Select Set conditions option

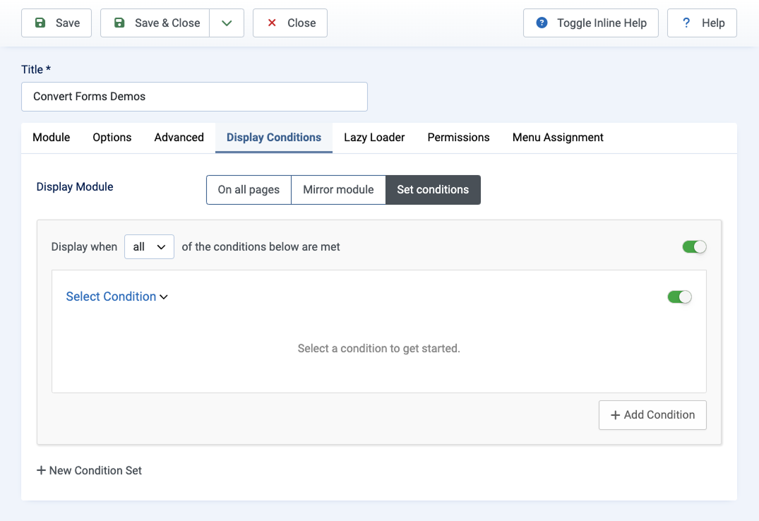point(433,190)
